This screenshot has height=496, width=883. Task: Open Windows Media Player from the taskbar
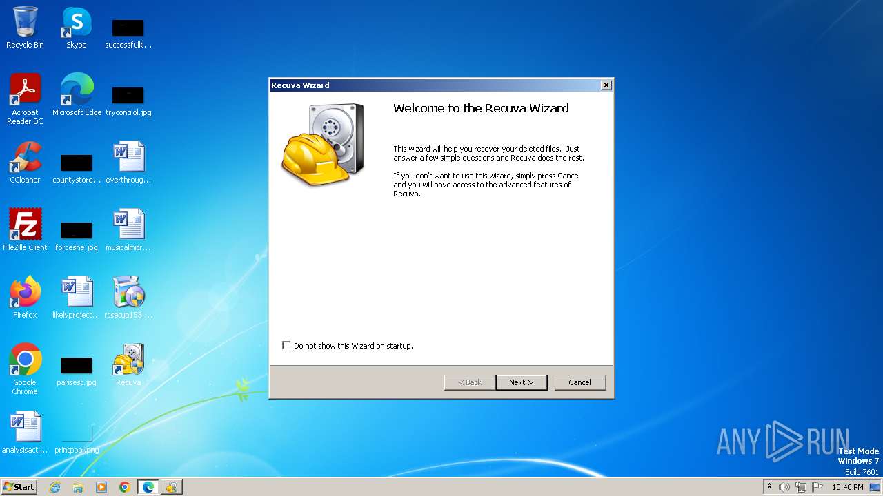tap(101, 487)
